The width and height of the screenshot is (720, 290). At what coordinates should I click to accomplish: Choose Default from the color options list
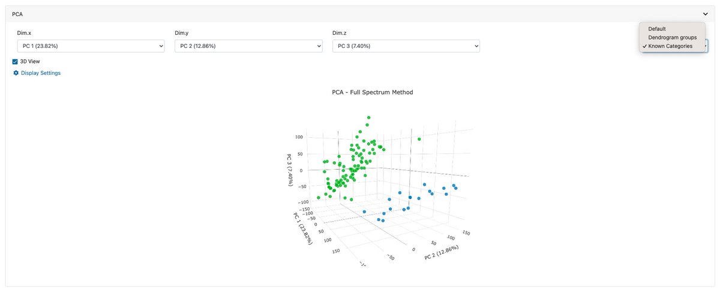pos(657,29)
